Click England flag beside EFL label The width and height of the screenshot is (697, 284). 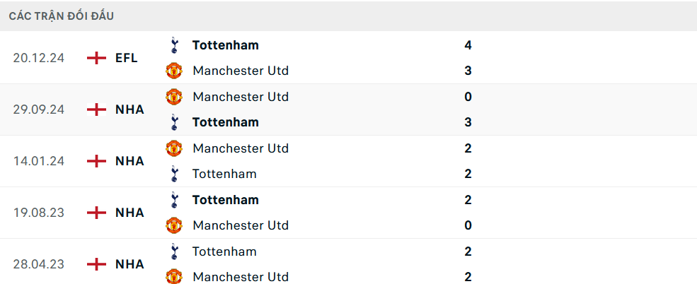[x=96, y=58]
